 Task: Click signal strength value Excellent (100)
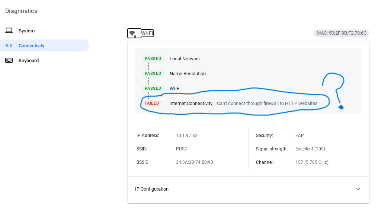pos(310,149)
